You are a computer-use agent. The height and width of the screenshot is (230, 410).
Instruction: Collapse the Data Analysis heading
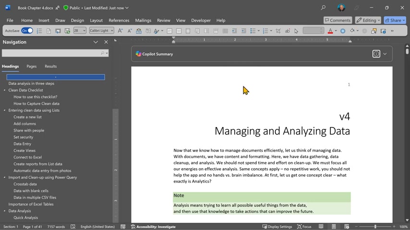click(x=4, y=211)
